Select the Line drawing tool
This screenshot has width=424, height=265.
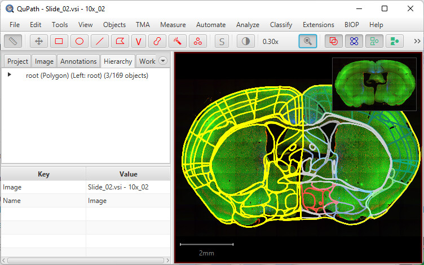coord(100,41)
